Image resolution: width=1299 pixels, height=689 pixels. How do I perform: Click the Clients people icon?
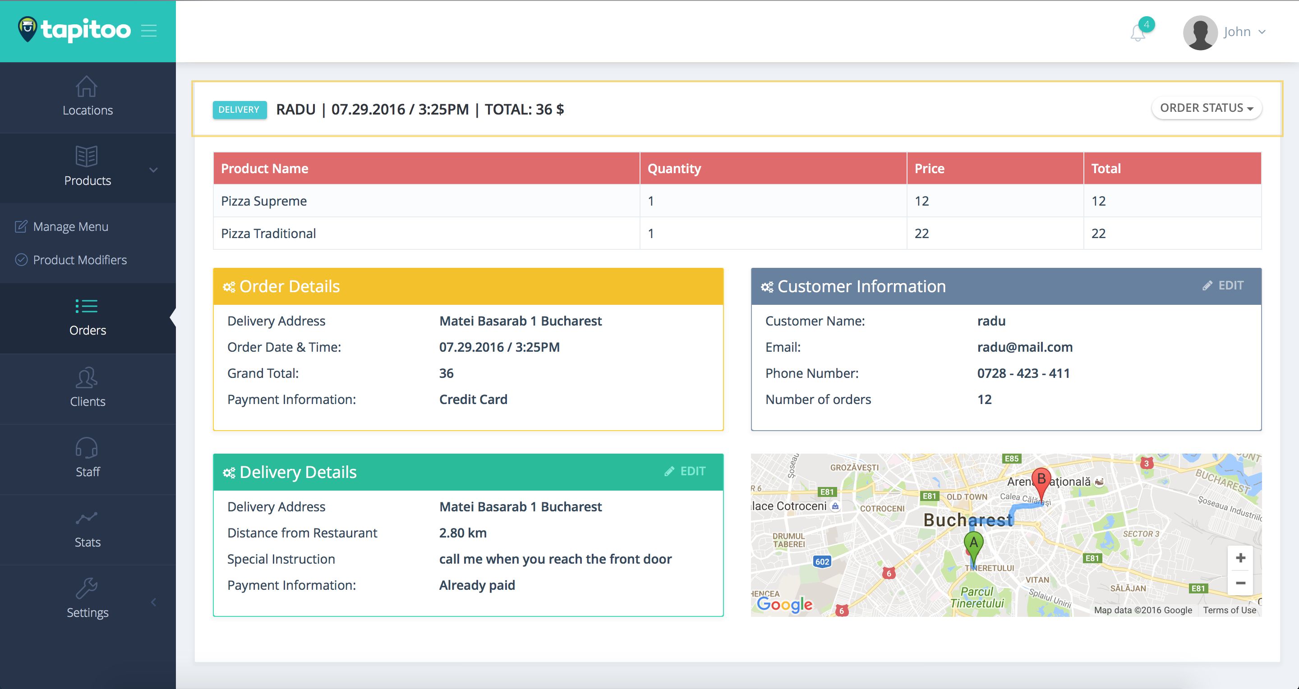point(87,378)
